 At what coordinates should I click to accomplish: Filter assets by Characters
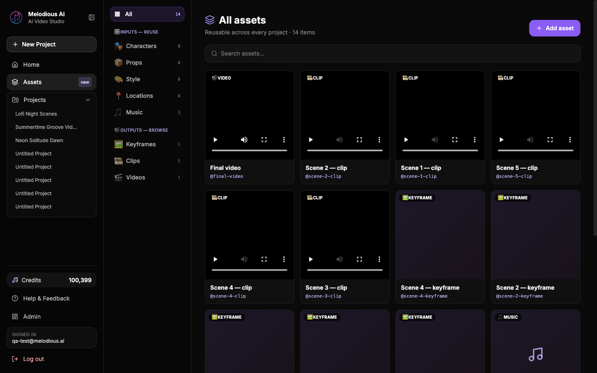(147, 46)
